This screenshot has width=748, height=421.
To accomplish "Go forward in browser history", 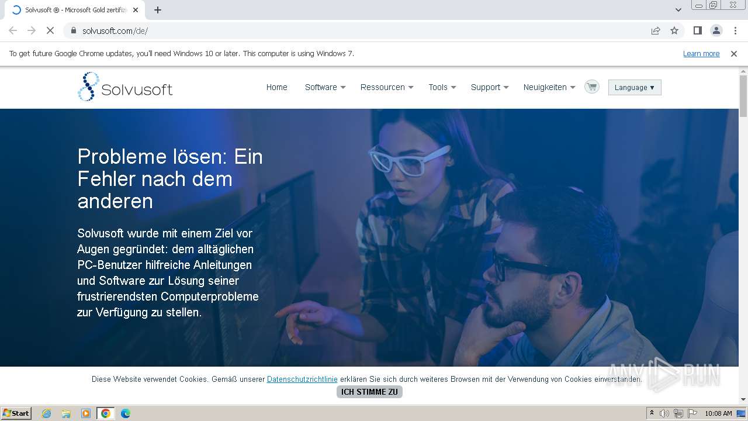I will 32,30.
